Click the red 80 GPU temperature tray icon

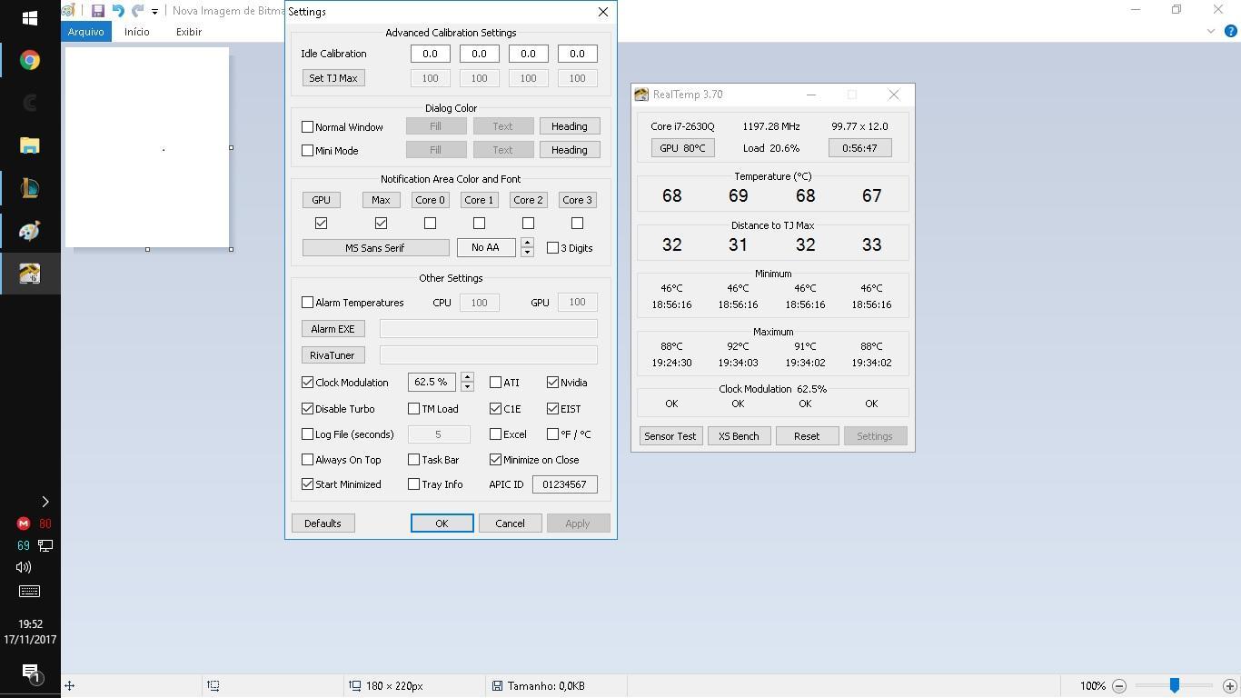(x=45, y=523)
